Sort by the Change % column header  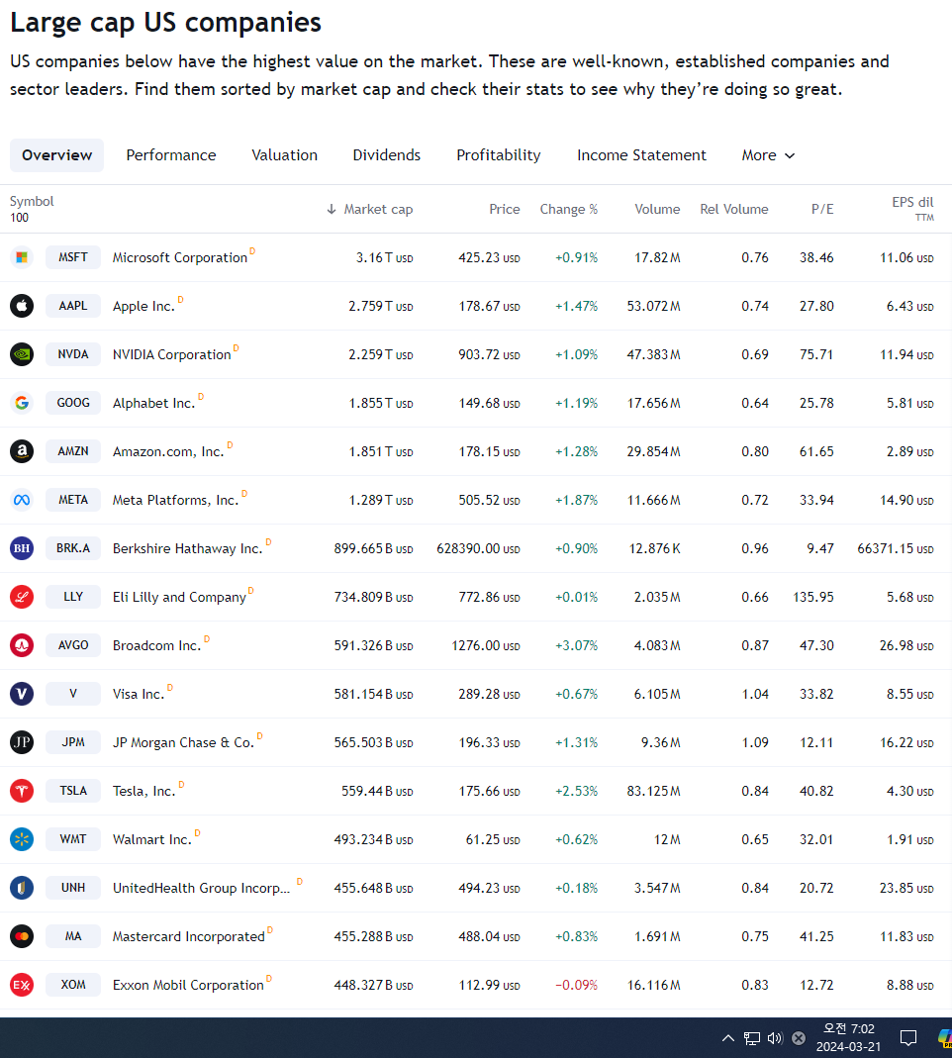pyautogui.click(x=569, y=209)
